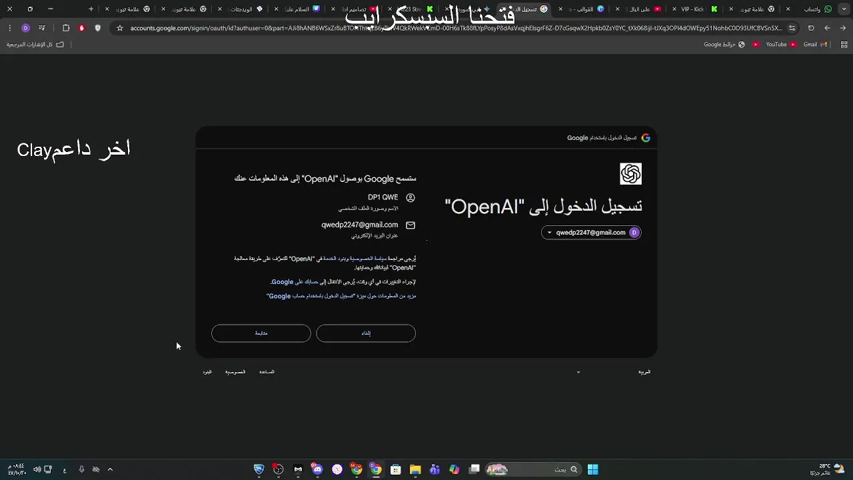Open the العربية language selector dropdown
853x480 pixels.
tap(613, 372)
